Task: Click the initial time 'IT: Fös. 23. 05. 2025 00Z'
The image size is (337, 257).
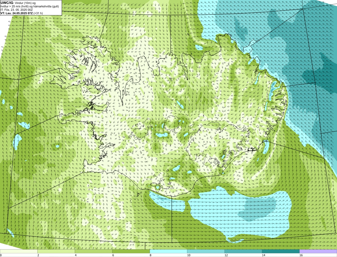Action: point(17,10)
